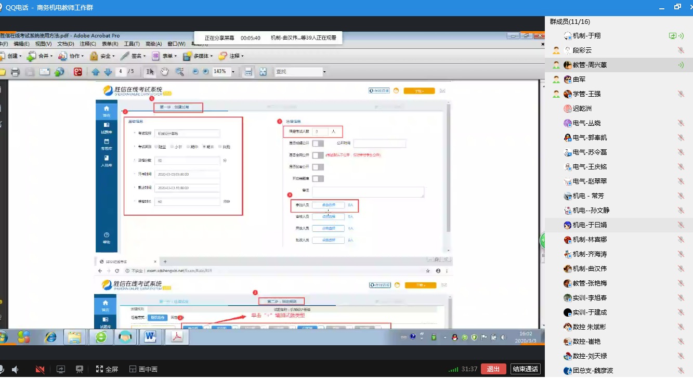Click the 结束通话 button
This screenshot has width=693, height=378.
525,369
